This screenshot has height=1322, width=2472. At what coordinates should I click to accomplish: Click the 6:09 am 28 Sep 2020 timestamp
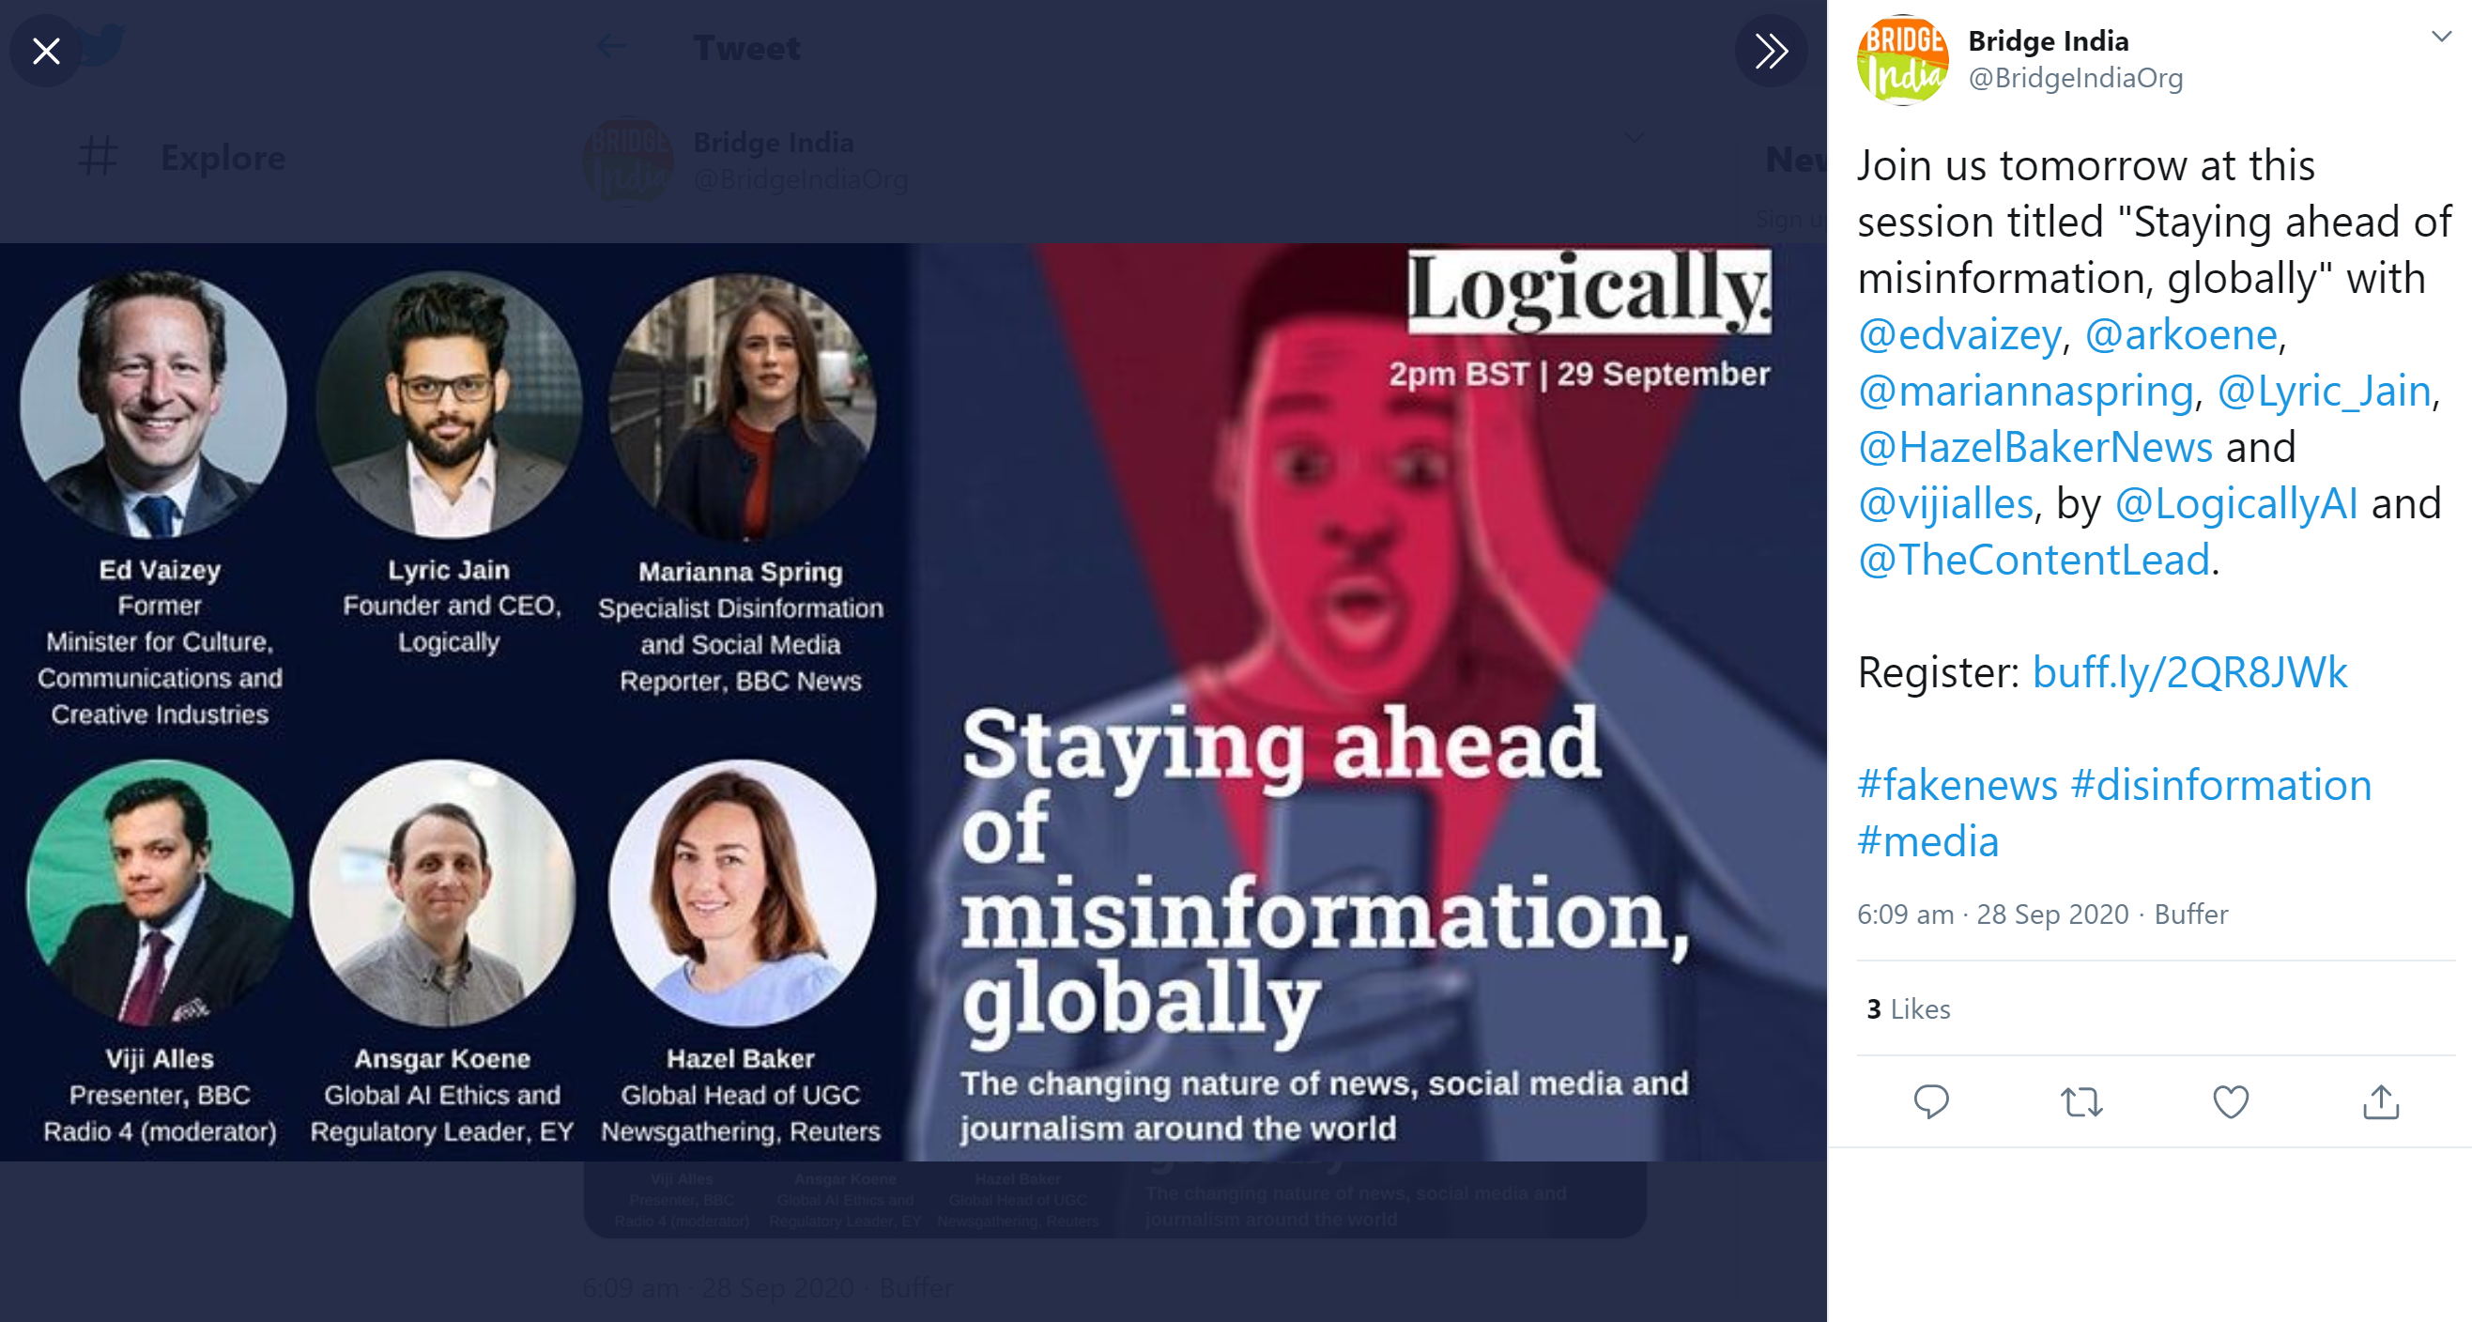[x=1992, y=915]
